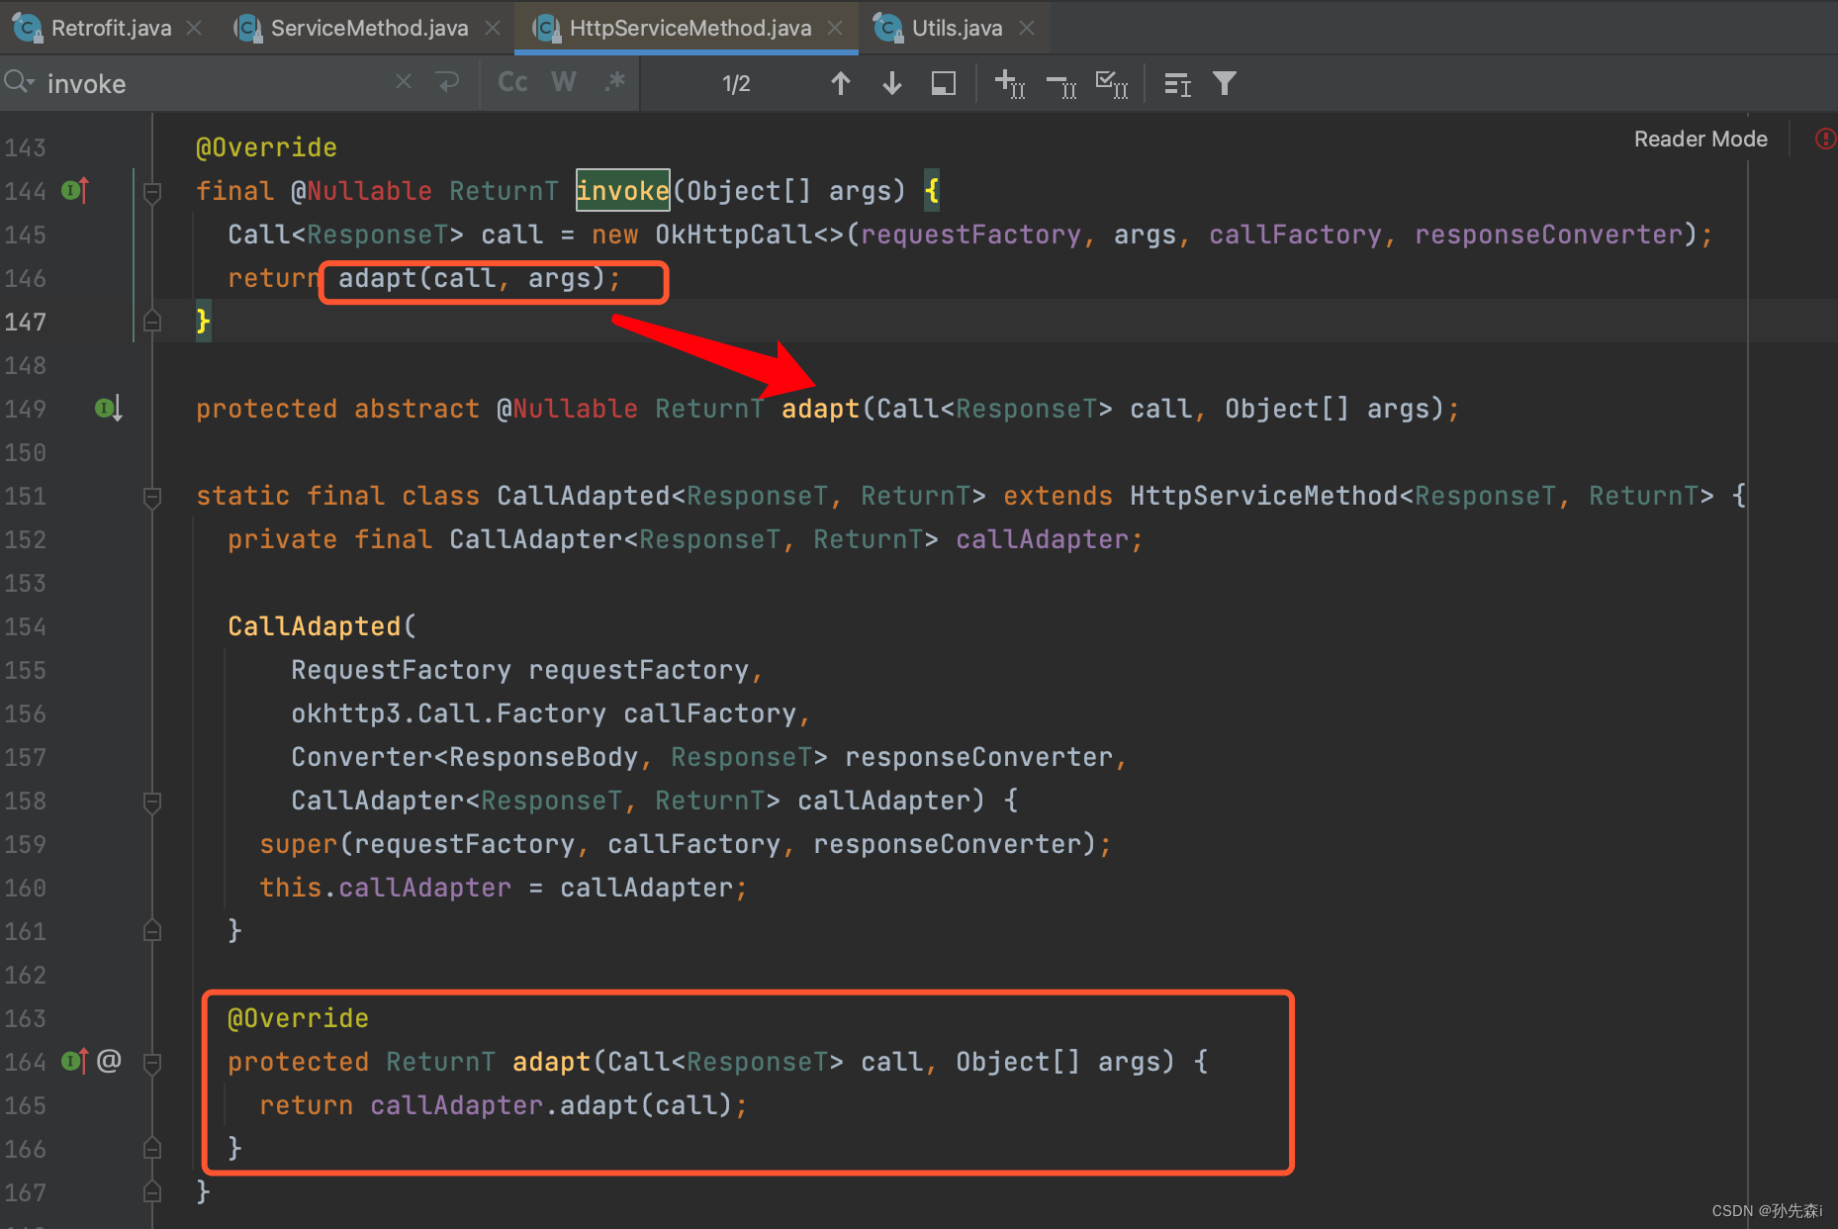
Task: Click Converter<ResponseBody parameter line 157
Action: (464, 757)
